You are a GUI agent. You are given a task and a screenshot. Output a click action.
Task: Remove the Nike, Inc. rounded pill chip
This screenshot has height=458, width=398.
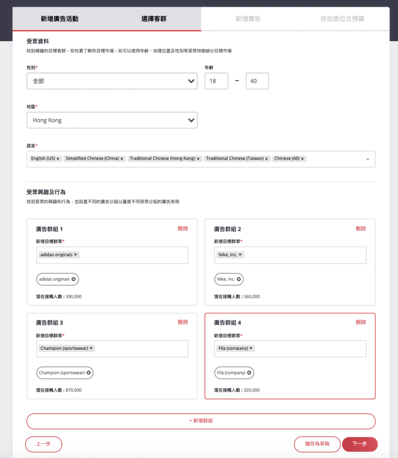click(x=239, y=279)
